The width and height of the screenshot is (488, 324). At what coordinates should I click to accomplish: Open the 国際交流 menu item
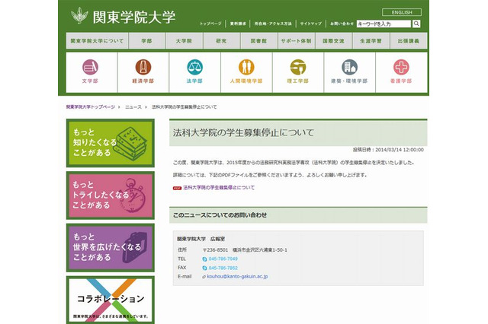pyautogui.click(x=333, y=40)
